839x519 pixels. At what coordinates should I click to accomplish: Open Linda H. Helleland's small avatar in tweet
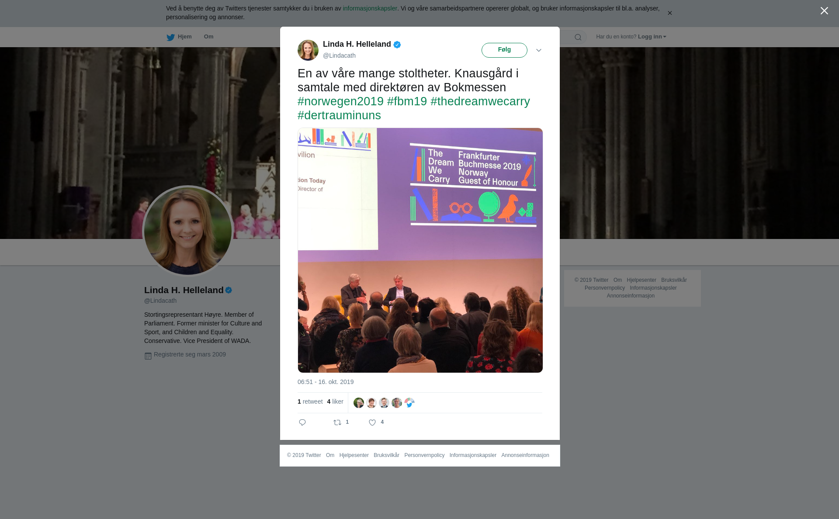pyautogui.click(x=308, y=50)
